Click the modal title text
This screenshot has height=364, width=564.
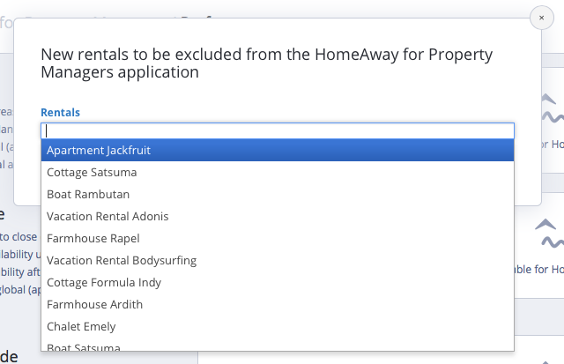click(x=278, y=63)
